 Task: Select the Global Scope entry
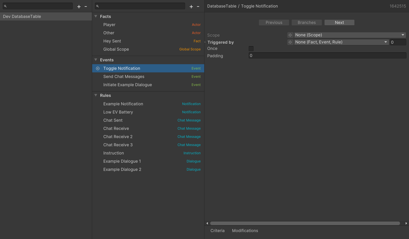click(148, 49)
